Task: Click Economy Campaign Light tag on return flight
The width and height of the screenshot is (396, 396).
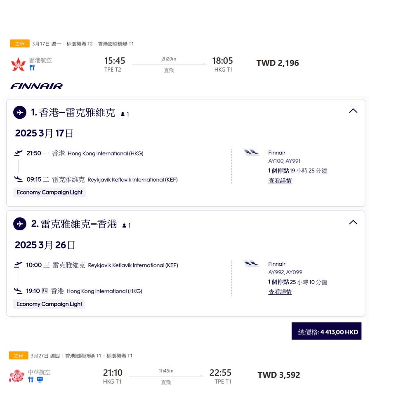Action: pos(49,304)
